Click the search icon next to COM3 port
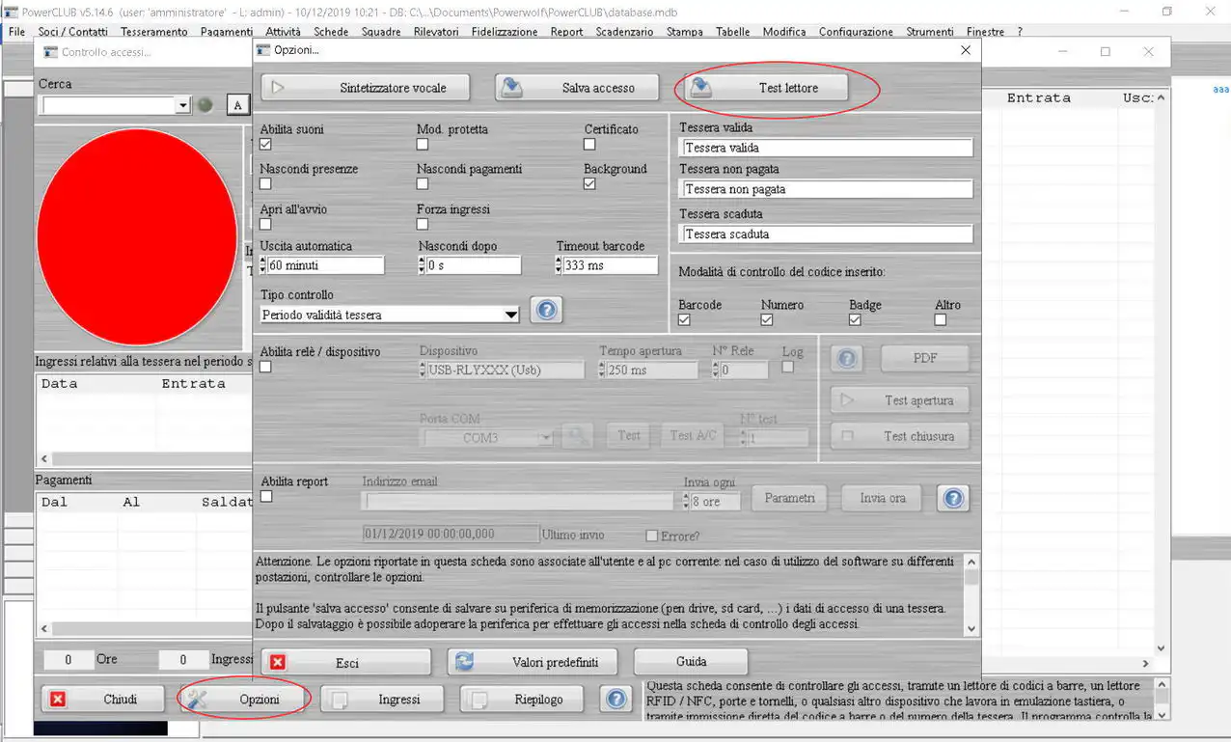 point(577,436)
